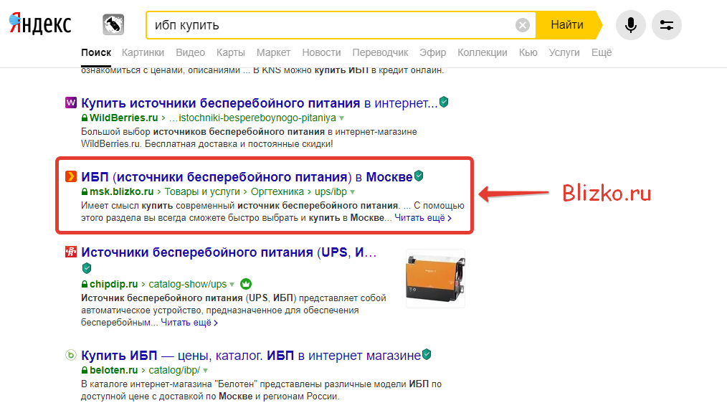The height and width of the screenshot is (413, 727).
Task: Open 'Купить ИБП — цены, каталог' link
Action: coord(251,356)
